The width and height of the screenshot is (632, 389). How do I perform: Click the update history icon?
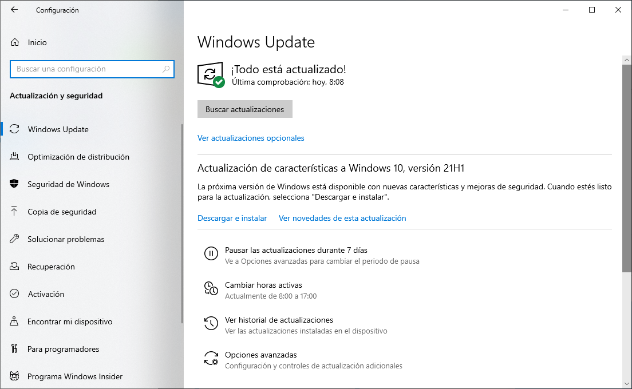coord(211,323)
